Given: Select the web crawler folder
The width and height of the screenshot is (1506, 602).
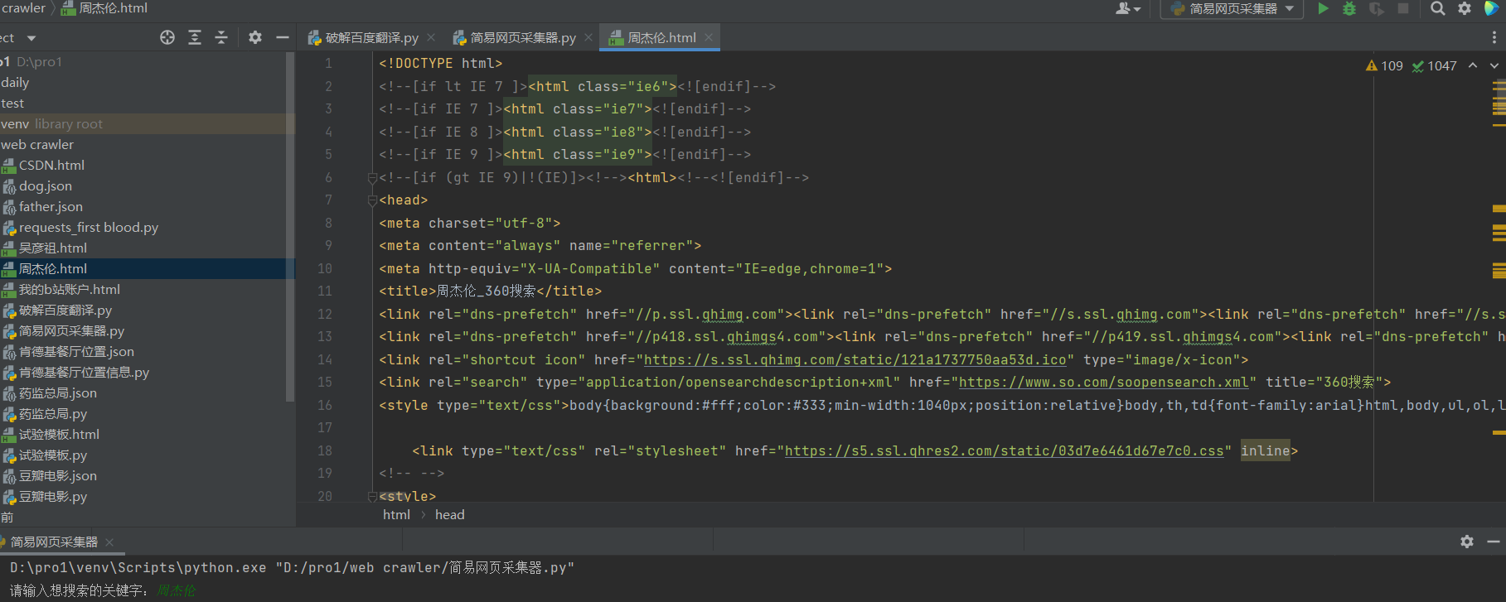Looking at the screenshot, I should (37, 145).
